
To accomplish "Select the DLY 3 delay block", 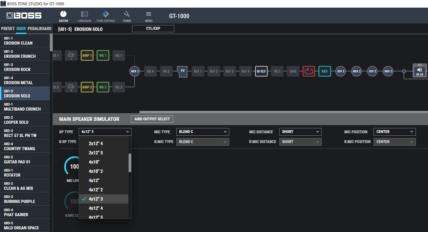I will tap(230, 71).
